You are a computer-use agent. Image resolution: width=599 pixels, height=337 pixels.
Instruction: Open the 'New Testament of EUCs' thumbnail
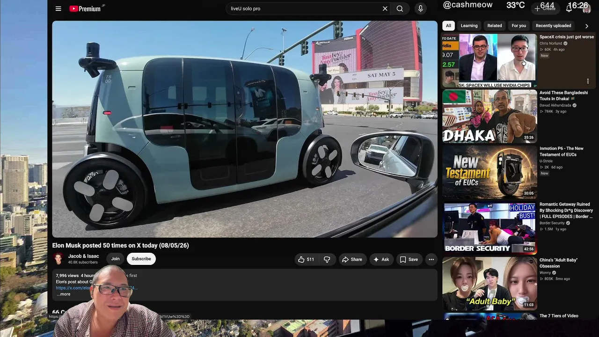(x=489, y=172)
